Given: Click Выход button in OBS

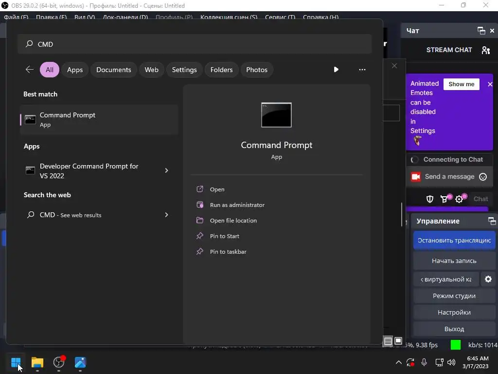Looking at the screenshot, I should 454,329.
